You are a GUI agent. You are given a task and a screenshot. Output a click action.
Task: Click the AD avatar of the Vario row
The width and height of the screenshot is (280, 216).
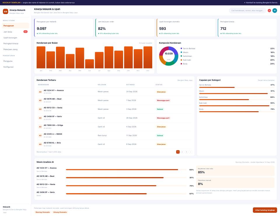coord(40,118)
